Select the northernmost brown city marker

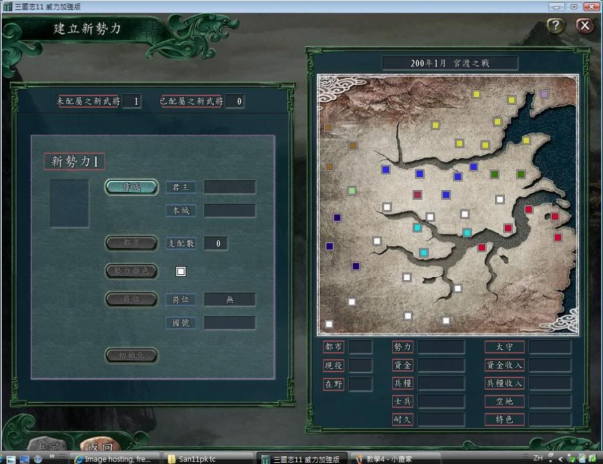(x=329, y=127)
